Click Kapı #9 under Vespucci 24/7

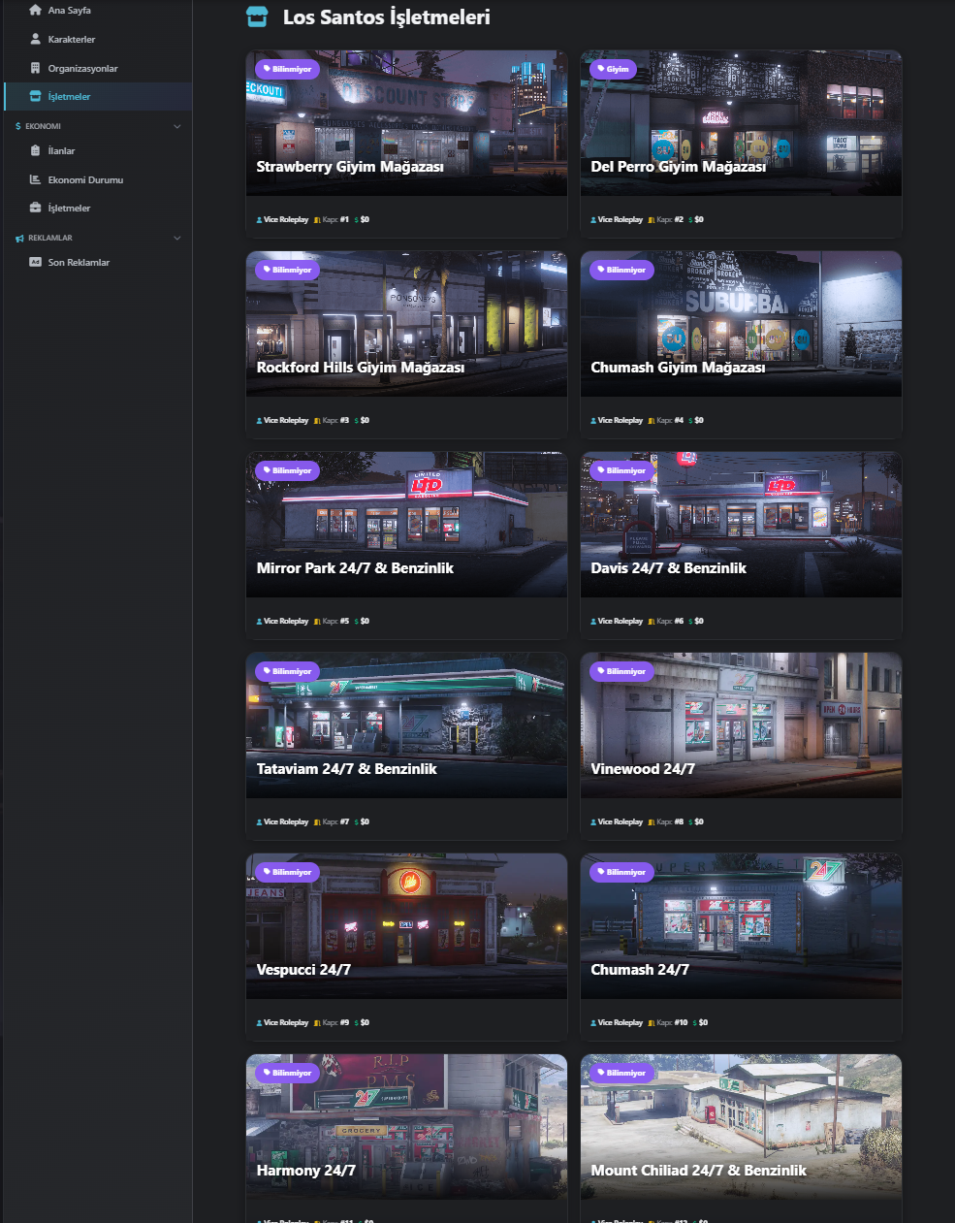pyautogui.click(x=335, y=1023)
